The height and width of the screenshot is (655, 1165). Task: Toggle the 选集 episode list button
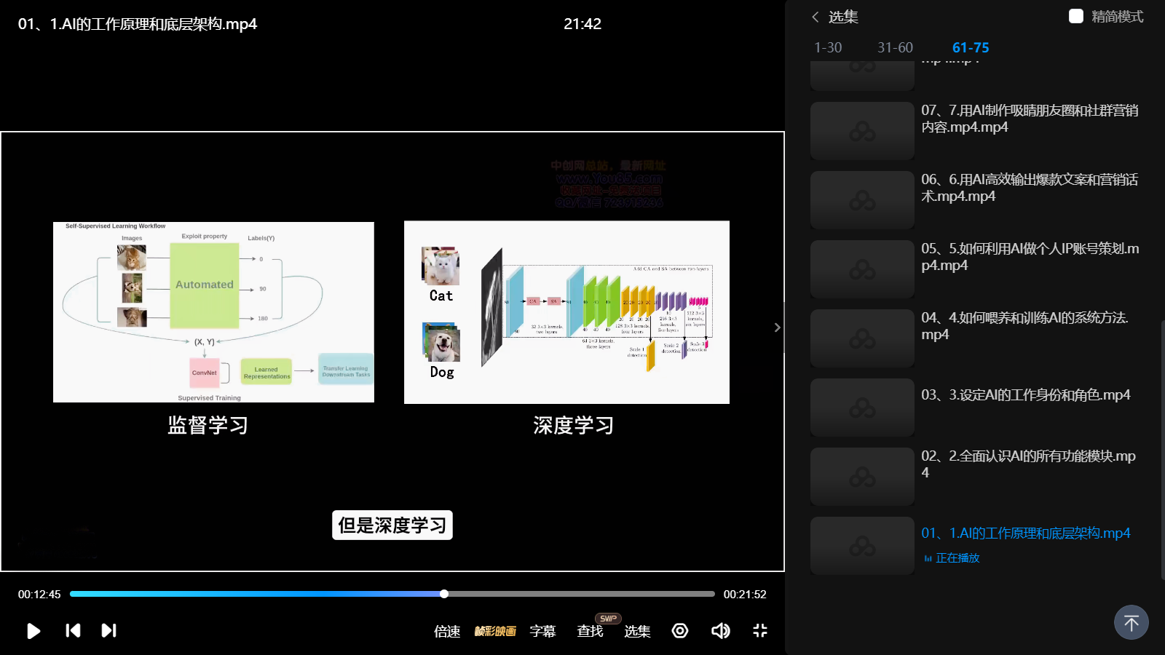click(x=637, y=631)
